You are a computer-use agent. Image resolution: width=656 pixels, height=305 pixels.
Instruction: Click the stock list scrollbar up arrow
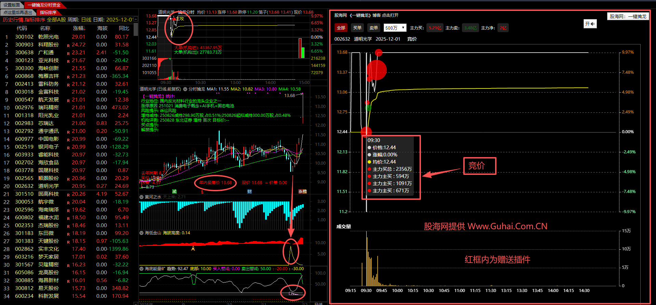point(136,19)
